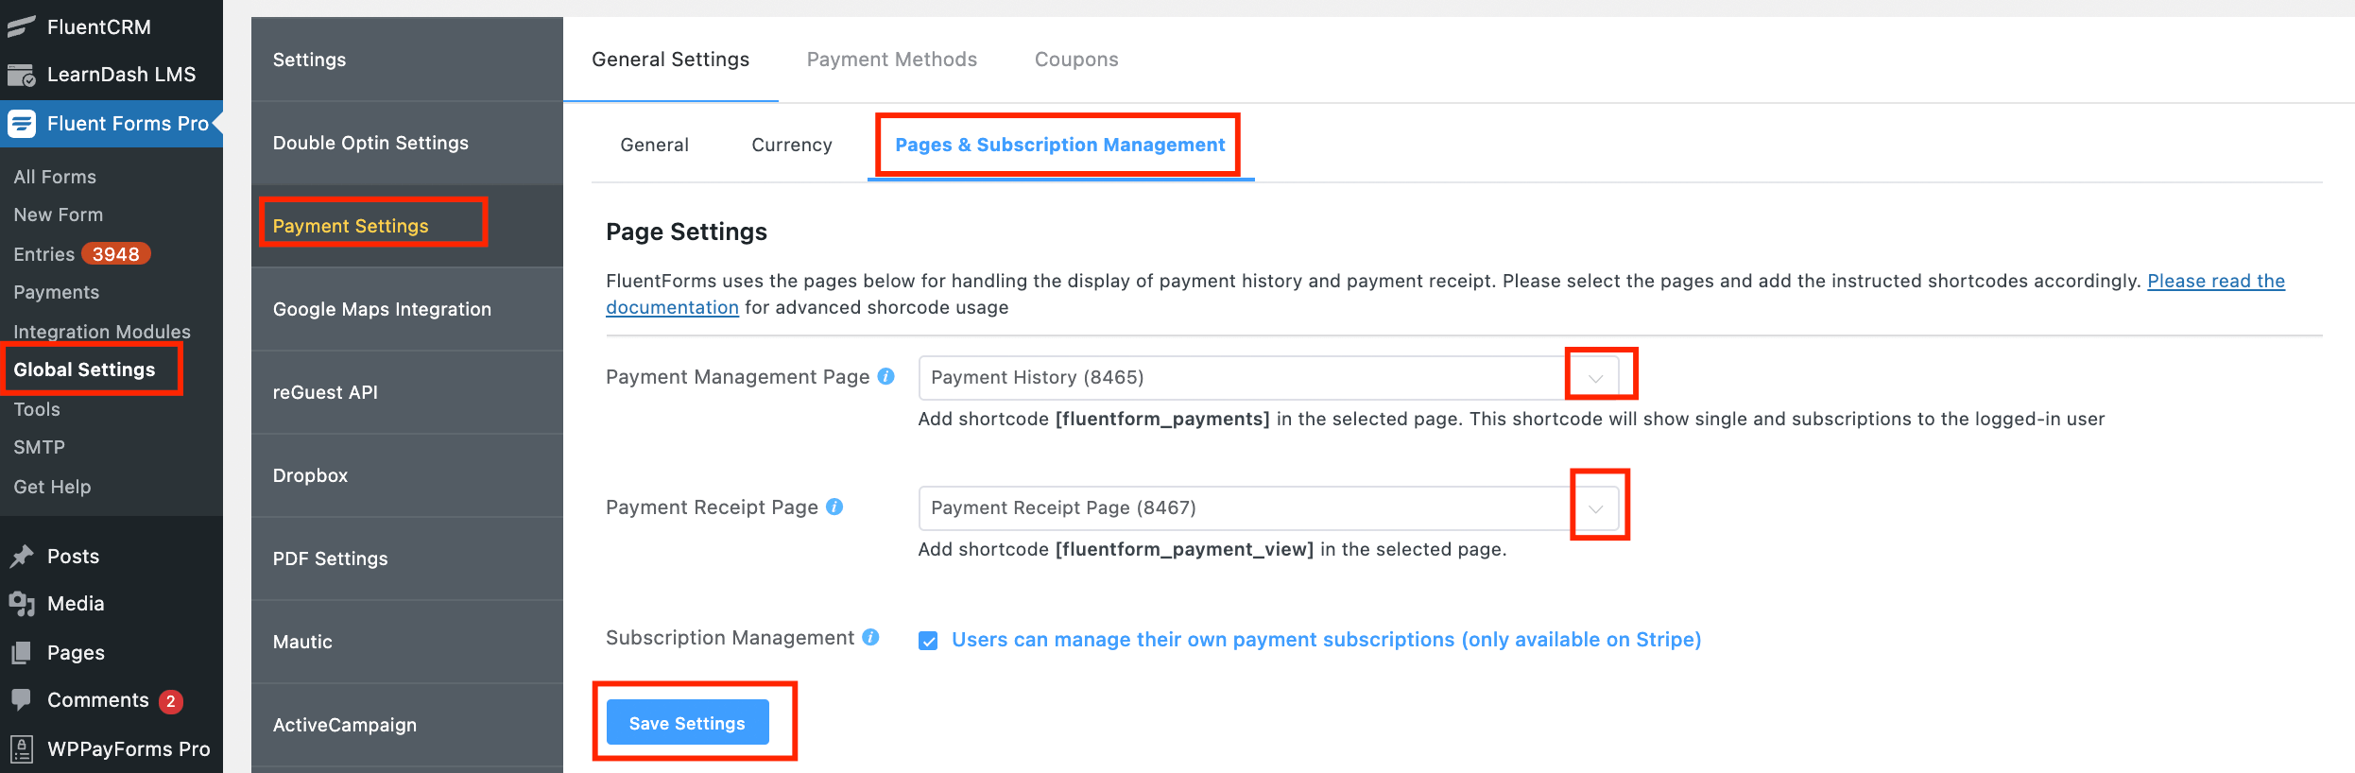2355x773 pixels.
Task: Open the Posts menu label
Action: 73,557
